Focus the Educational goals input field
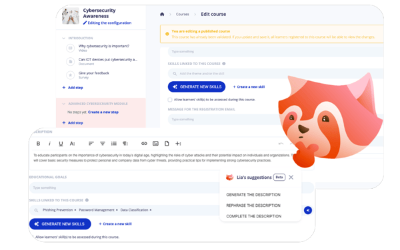Viewport: 400px width, 250px height. [171, 187]
